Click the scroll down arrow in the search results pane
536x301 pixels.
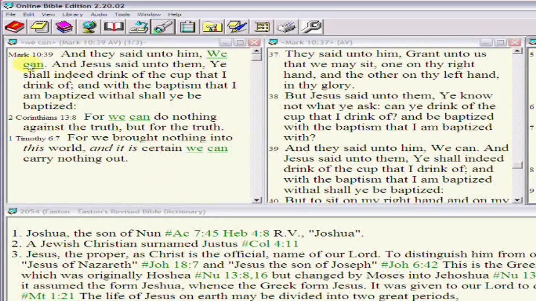click(257, 200)
